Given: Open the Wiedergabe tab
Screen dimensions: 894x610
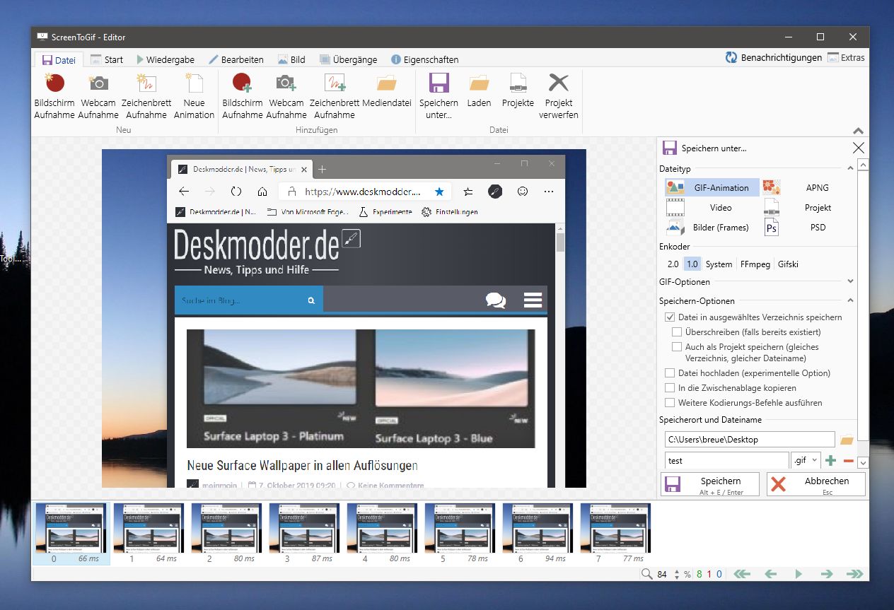Looking at the screenshot, I should [x=165, y=60].
